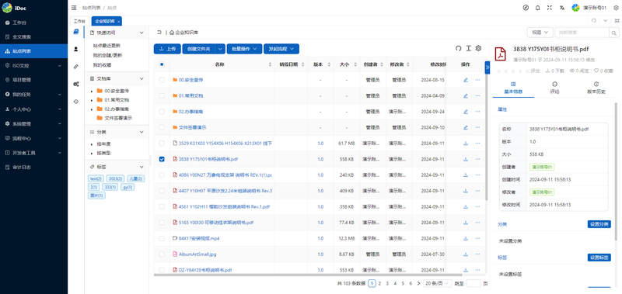
Task: Collapse the 文档库 section chevron
Action: click(142, 78)
